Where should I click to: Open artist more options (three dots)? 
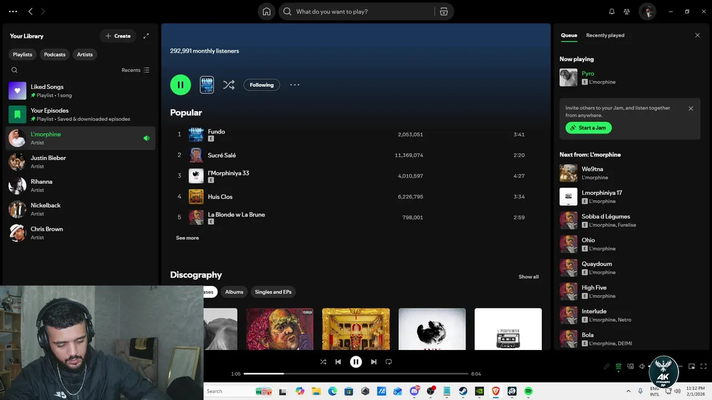click(x=295, y=85)
